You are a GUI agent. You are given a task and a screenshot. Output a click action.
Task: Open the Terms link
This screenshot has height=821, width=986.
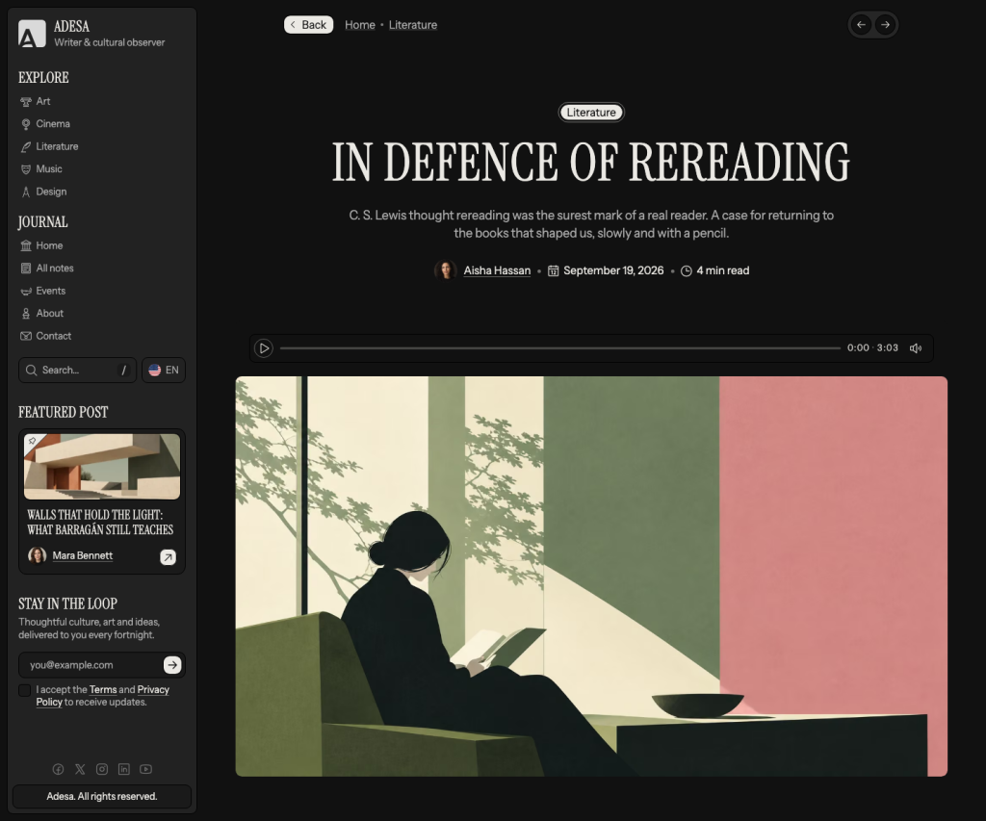tap(102, 689)
